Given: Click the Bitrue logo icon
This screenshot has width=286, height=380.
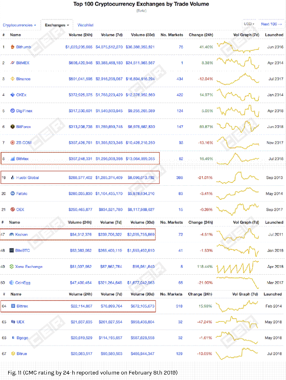Looking at the screenshot, I should pos(13,354).
